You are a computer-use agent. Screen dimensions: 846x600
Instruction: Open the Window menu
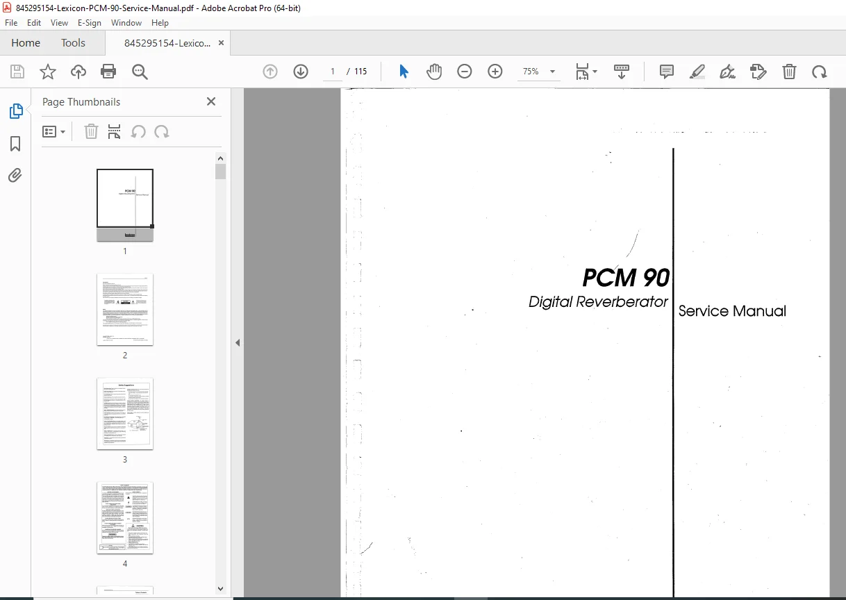126,23
